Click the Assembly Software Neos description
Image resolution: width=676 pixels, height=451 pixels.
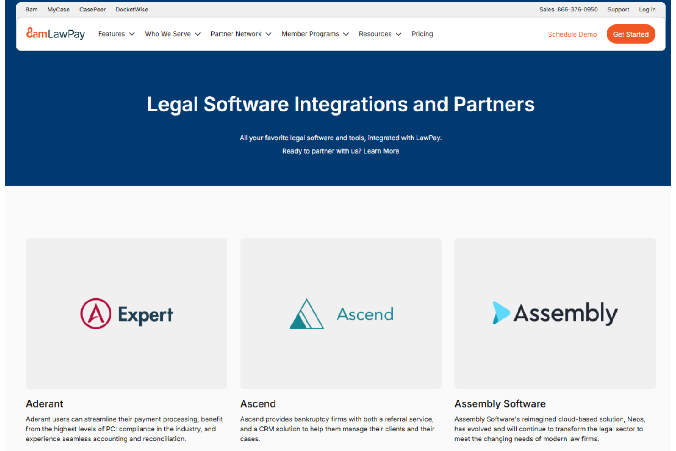(x=550, y=429)
